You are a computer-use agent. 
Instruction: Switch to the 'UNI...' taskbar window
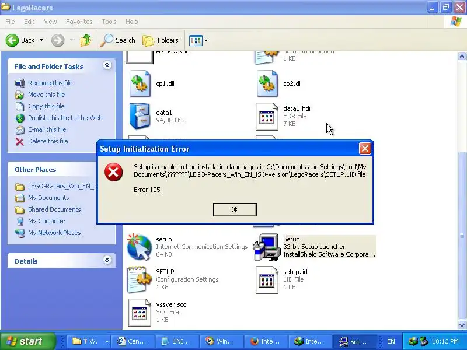click(x=177, y=341)
